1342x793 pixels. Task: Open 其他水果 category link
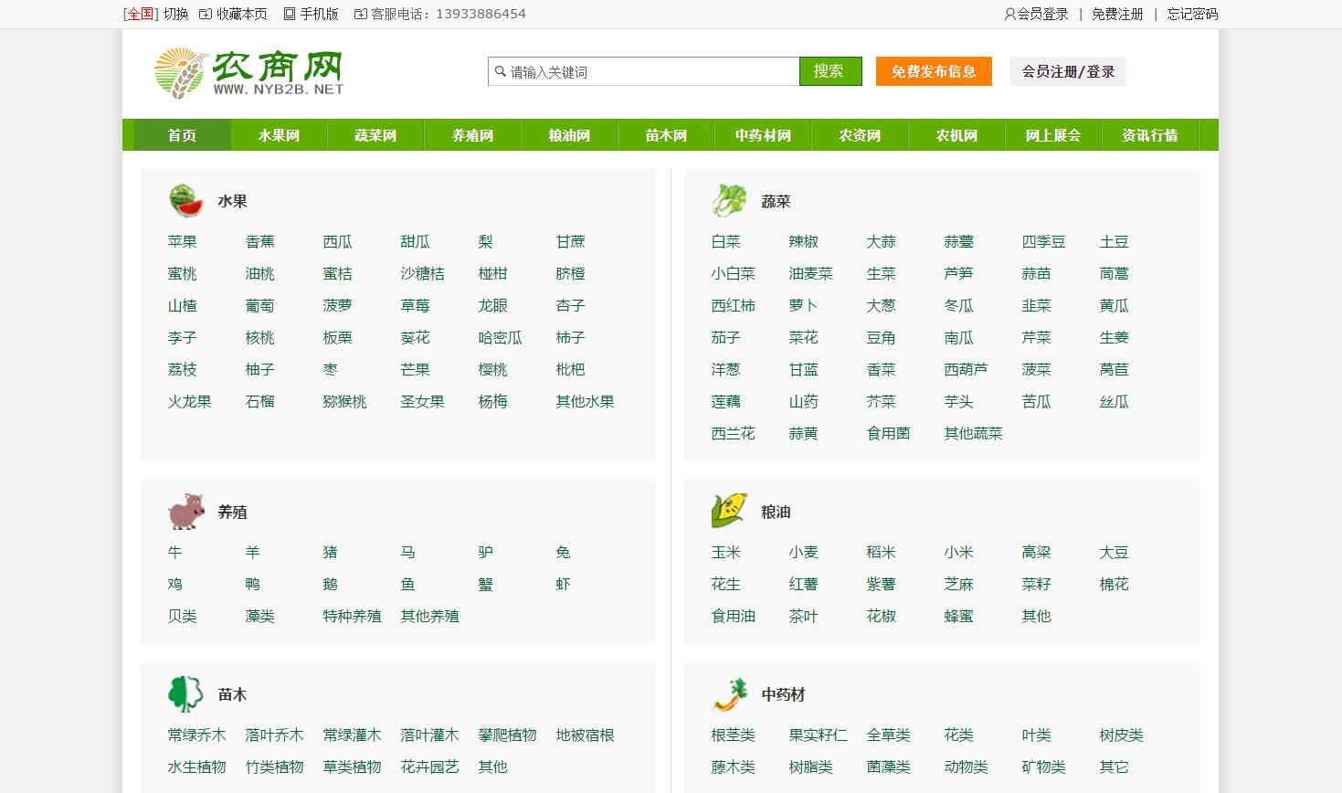586,401
